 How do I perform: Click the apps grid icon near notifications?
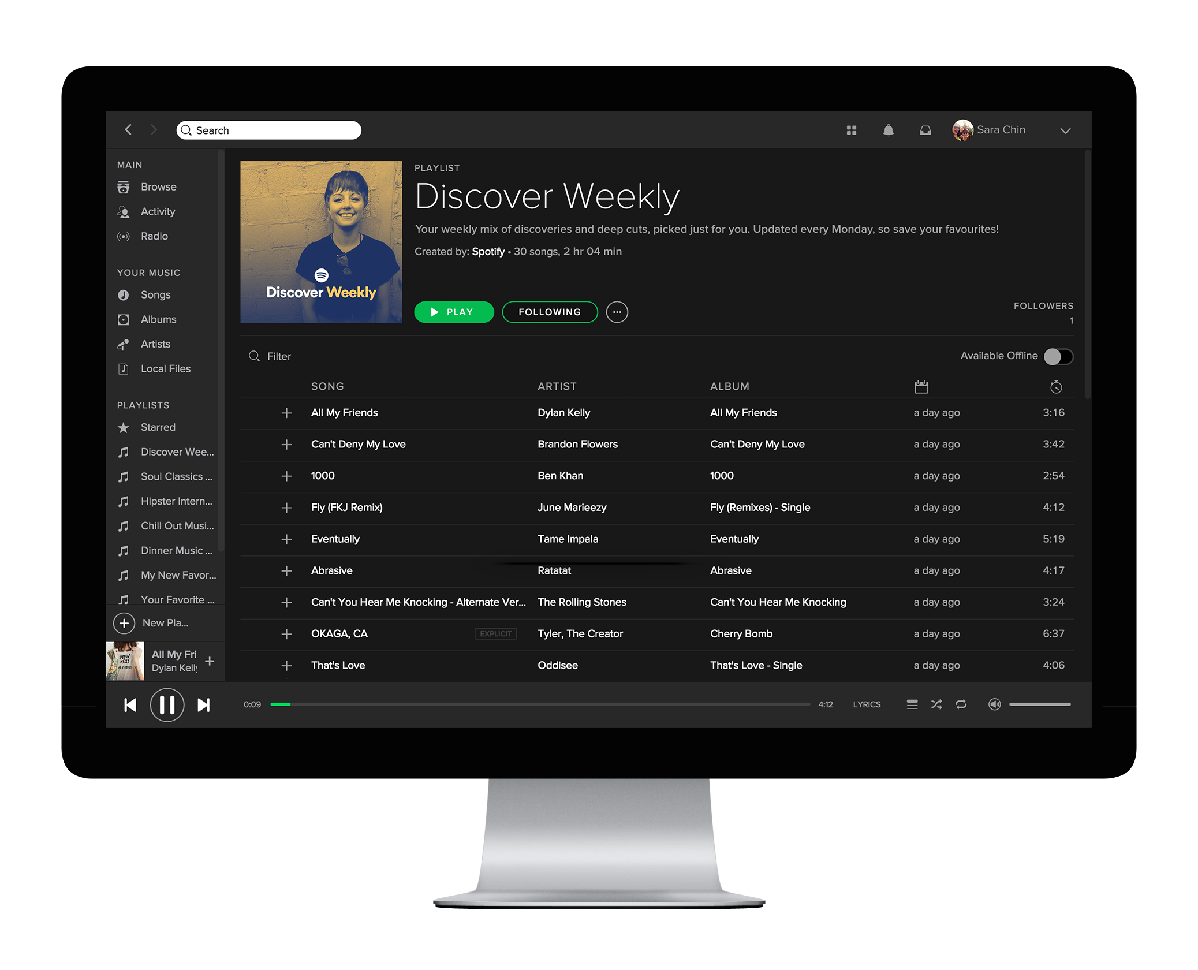852,130
